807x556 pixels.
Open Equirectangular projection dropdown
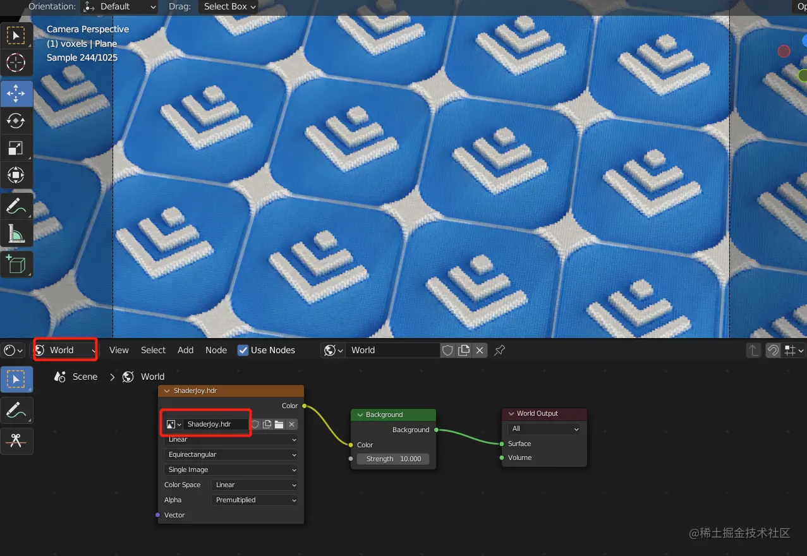pyautogui.click(x=231, y=454)
